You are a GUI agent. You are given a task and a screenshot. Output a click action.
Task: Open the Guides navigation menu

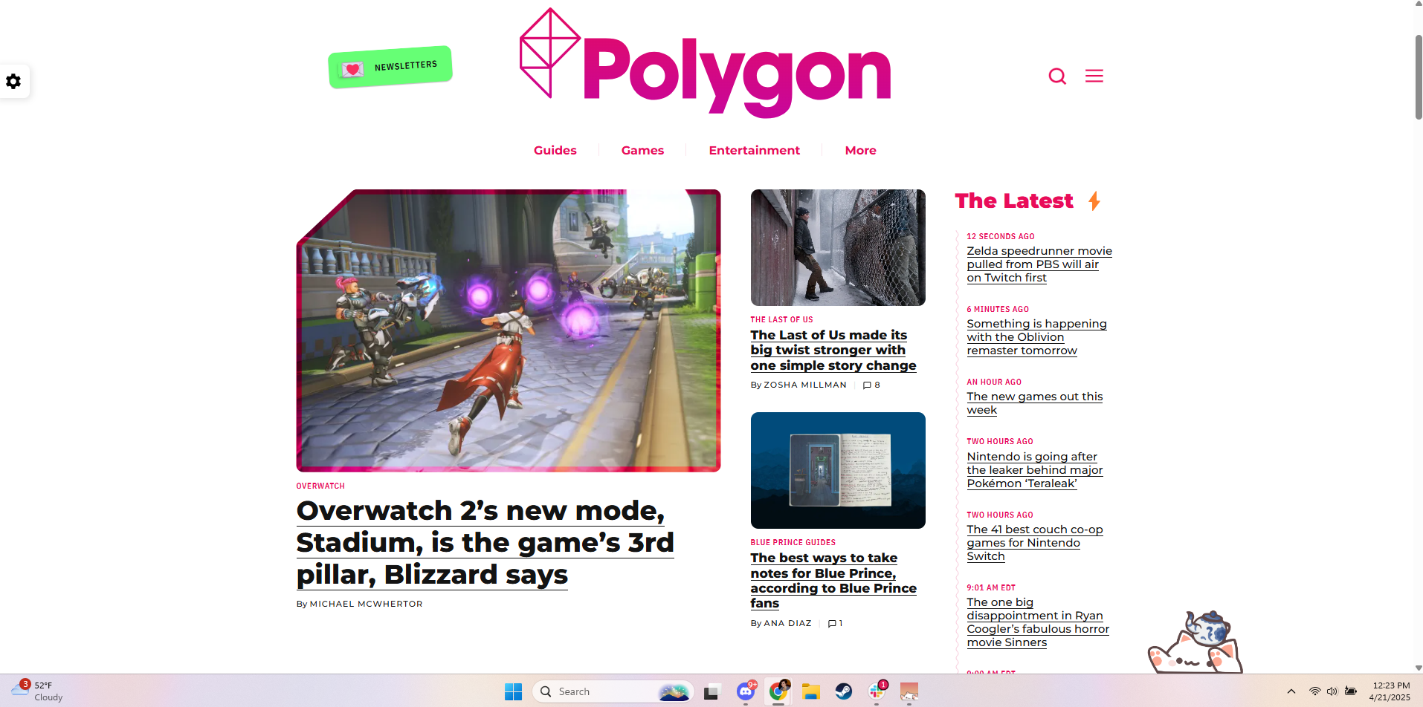point(555,150)
